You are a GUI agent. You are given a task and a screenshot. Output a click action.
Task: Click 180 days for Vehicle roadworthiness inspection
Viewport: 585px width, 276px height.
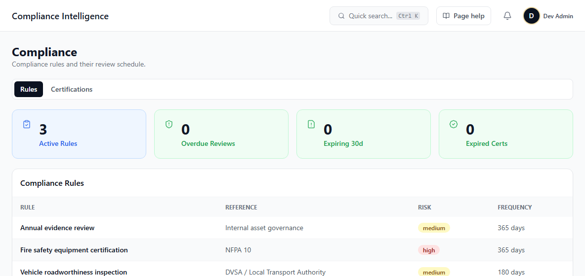point(511,272)
